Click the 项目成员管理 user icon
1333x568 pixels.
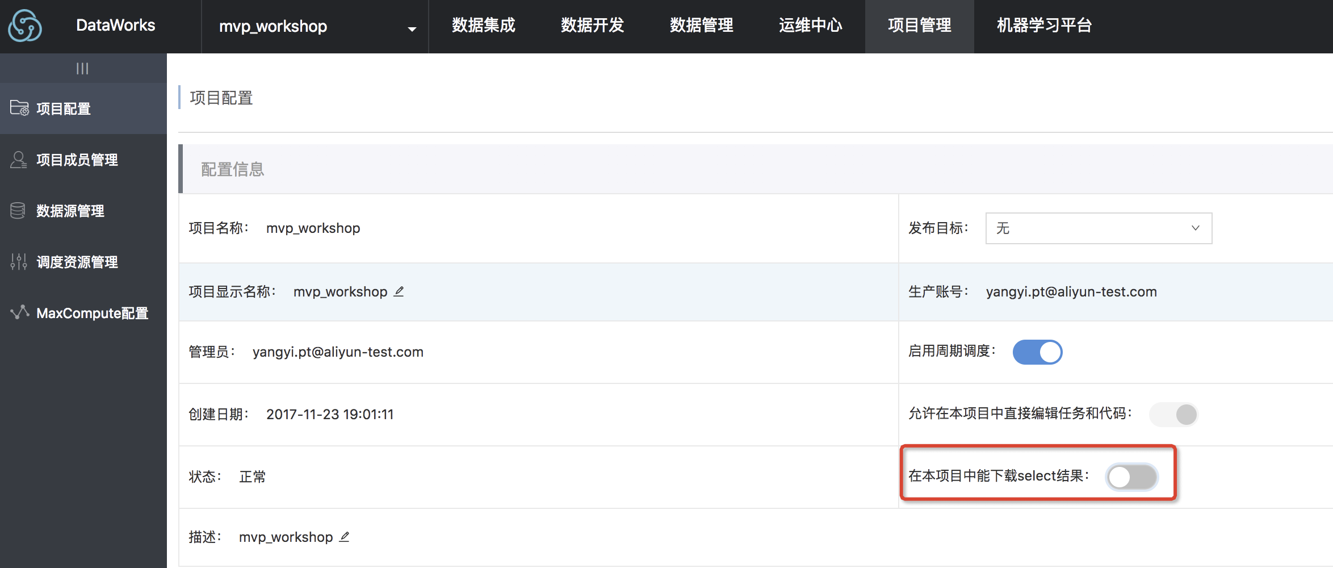[18, 160]
